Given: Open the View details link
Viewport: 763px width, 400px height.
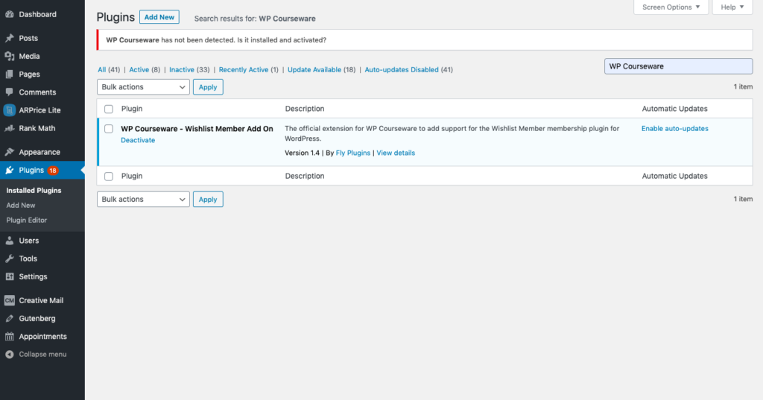Looking at the screenshot, I should [x=396, y=153].
